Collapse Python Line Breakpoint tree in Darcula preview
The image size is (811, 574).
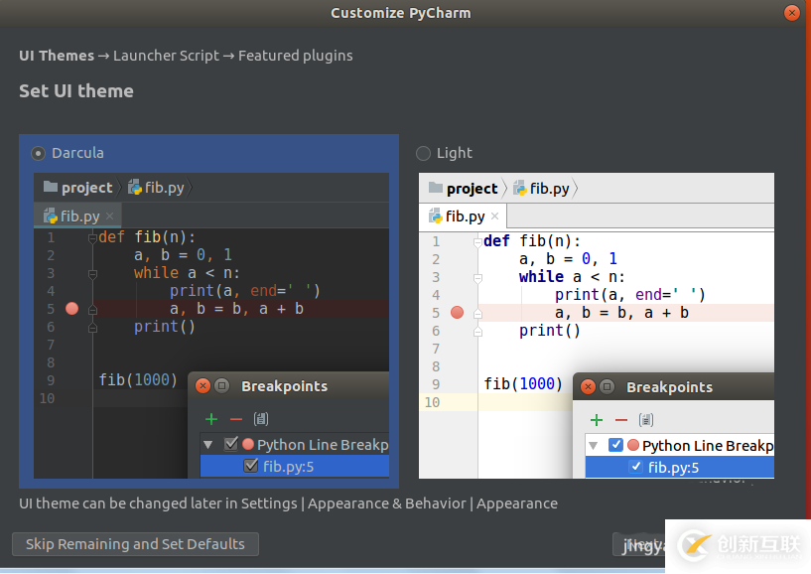tap(208, 445)
